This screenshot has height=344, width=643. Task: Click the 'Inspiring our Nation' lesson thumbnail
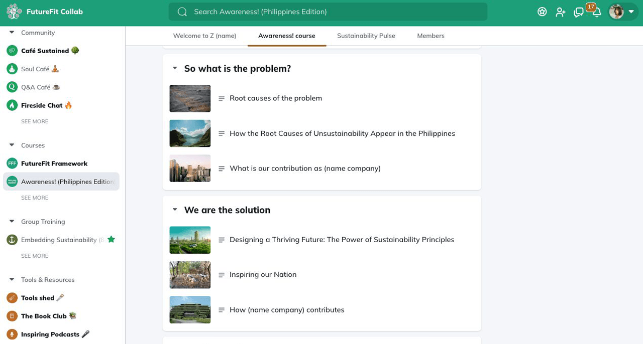coord(190,275)
